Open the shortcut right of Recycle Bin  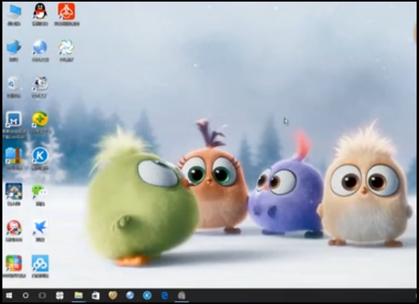(x=40, y=83)
